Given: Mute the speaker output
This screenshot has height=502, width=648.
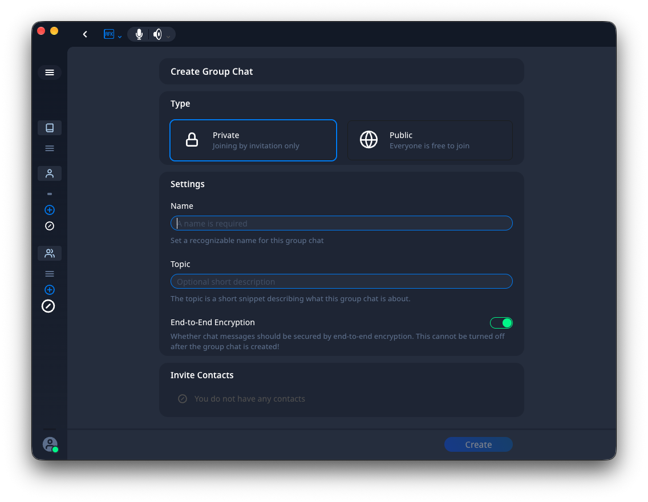Looking at the screenshot, I should (x=157, y=34).
